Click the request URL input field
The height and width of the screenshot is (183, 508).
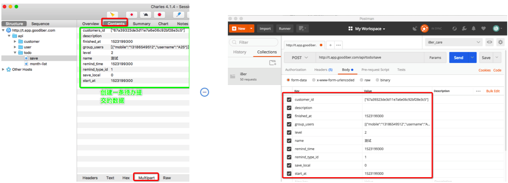370,58
